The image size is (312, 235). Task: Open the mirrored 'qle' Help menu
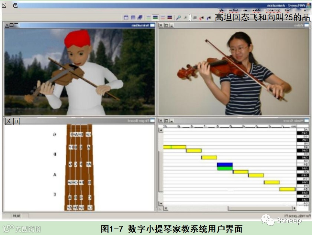coord(221,10)
